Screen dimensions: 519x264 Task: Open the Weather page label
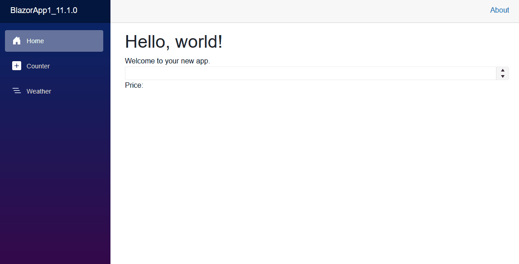click(39, 91)
